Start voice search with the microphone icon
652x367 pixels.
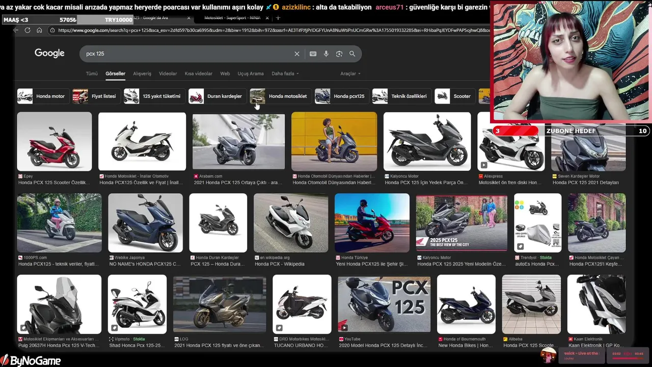(326, 54)
